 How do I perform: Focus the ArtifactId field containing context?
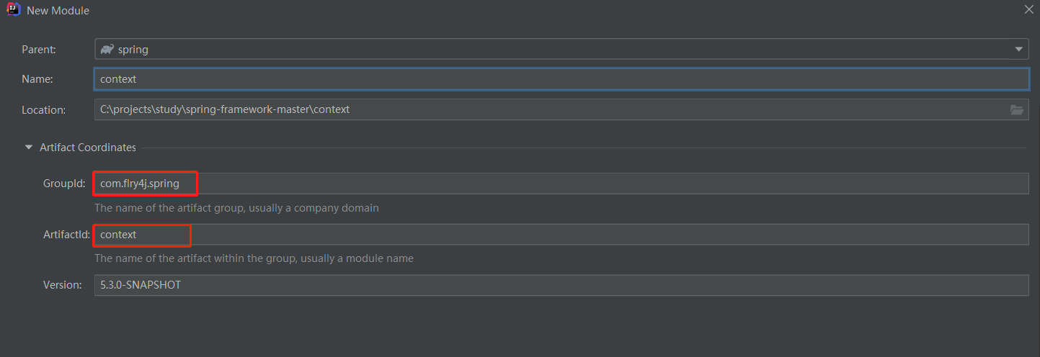561,235
